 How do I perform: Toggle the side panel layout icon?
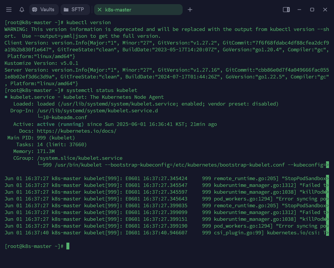tap(286, 10)
